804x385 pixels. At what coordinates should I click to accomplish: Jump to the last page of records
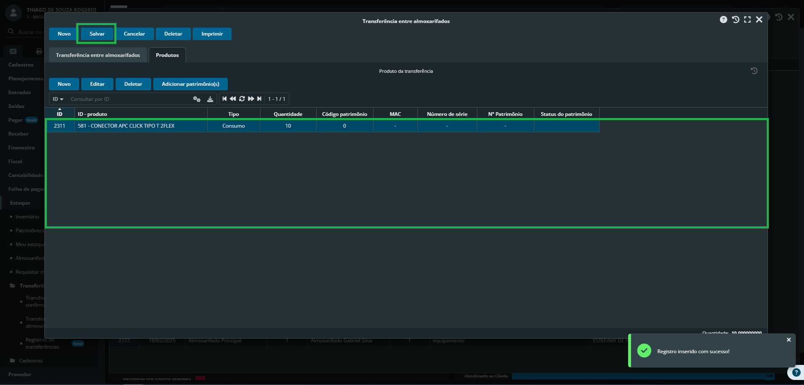[x=259, y=99]
